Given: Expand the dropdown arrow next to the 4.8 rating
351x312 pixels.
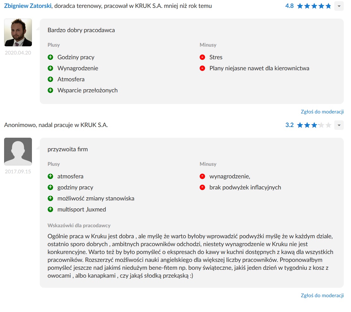Looking at the screenshot, I should tap(339, 6).
